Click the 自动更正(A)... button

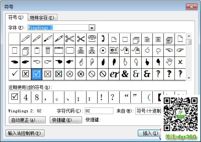pyautogui.click(x=27, y=120)
